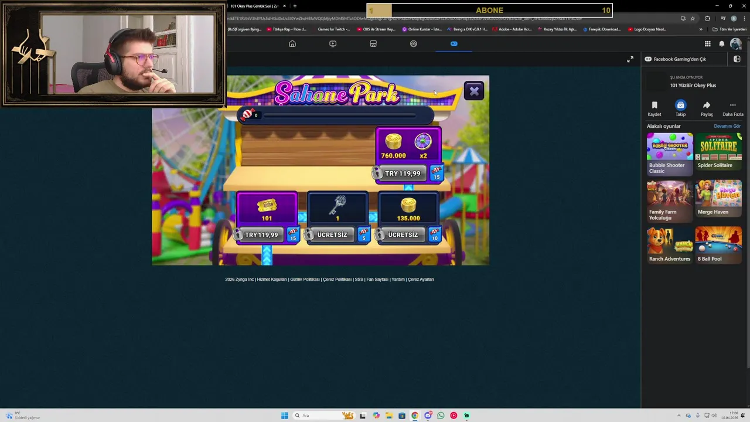The height and width of the screenshot is (422, 750).
Task: Click the Takip follow icon
Action: (x=680, y=105)
